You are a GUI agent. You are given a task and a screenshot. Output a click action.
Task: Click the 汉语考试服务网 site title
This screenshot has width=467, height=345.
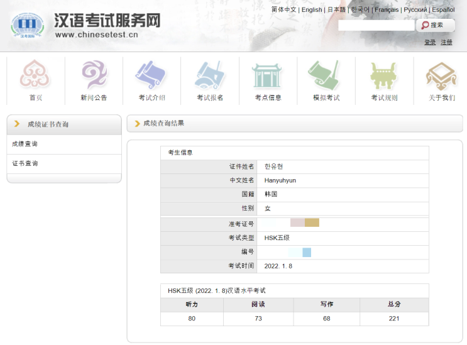(x=107, y=20)
